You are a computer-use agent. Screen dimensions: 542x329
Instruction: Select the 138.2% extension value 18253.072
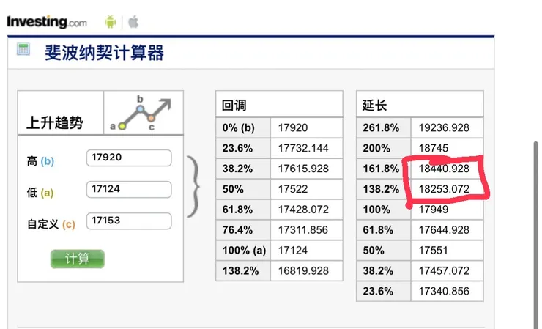[x=444, y=189]
